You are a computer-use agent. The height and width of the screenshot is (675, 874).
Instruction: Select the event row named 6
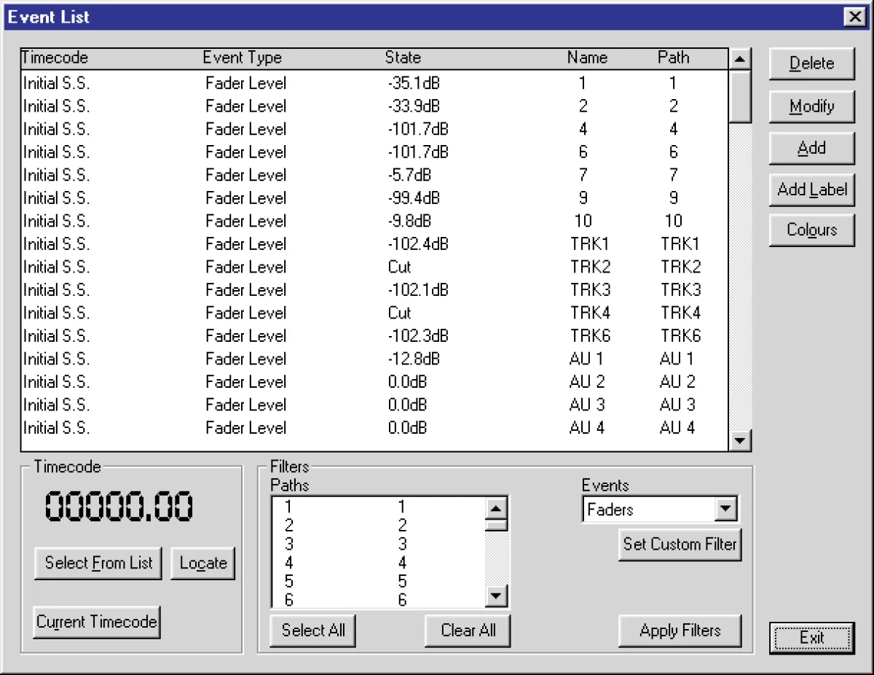pos(374,152)
